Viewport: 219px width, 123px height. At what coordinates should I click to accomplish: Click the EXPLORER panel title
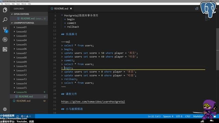(x=19, y=9)
